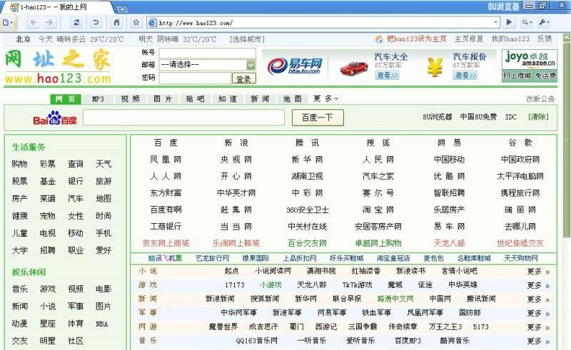
Task: Click the browser Back arrow button
Action: click(33, 23)
